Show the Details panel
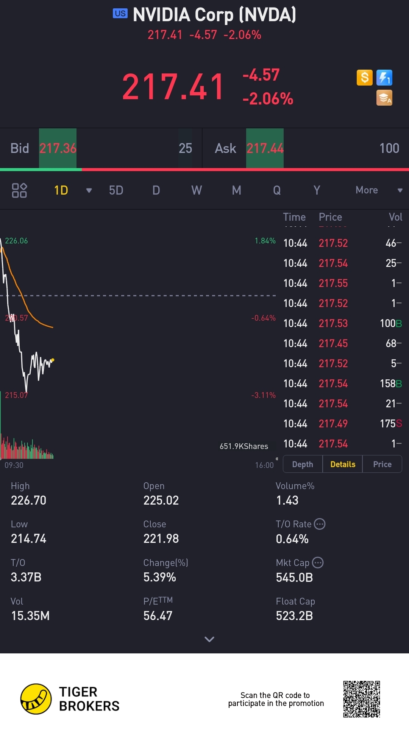The image size is (409, 745). pos(343,464)
